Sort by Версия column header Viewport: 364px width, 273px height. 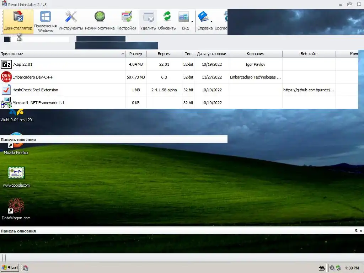(164, 54)
